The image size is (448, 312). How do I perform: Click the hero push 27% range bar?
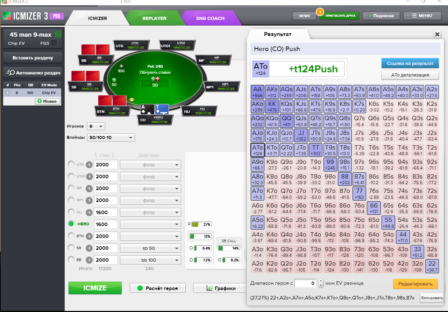point(201,224)
